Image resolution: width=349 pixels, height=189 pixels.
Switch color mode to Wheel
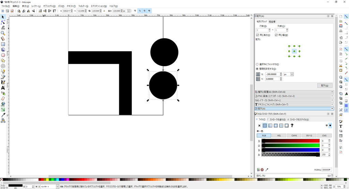[x=309, y=136]
